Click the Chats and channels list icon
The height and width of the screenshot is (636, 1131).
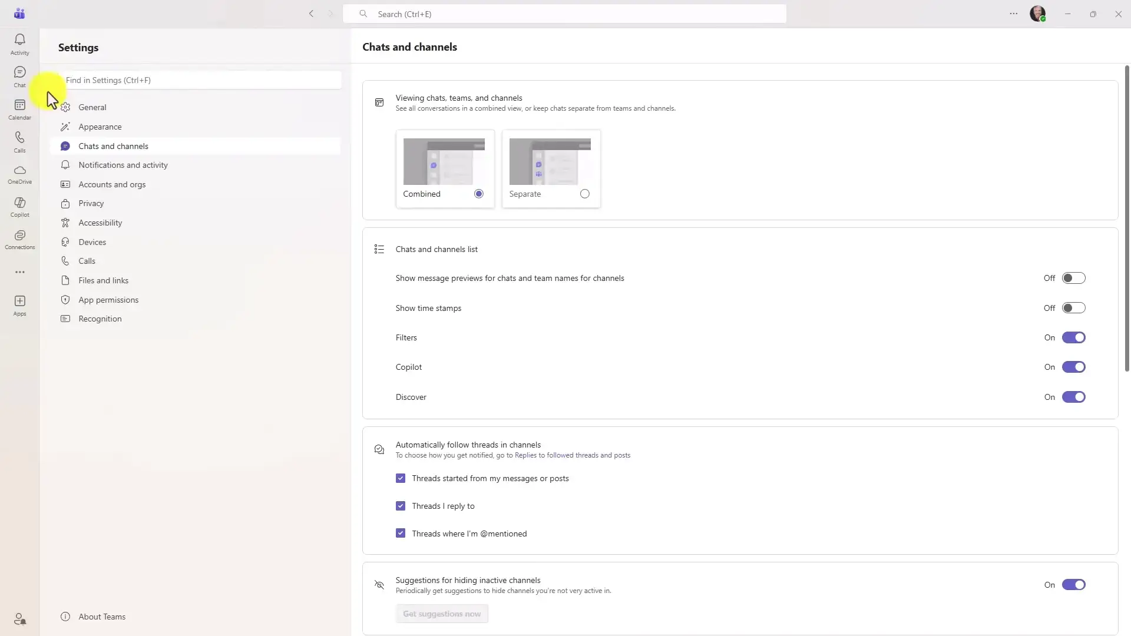tap(379, 249)
